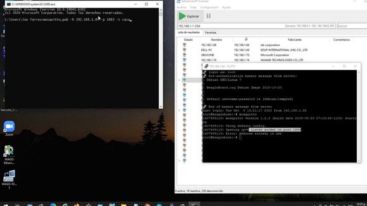Open the Archivo menu
The height and width of the screenshot is (206, 367).
tap(181, 7)
